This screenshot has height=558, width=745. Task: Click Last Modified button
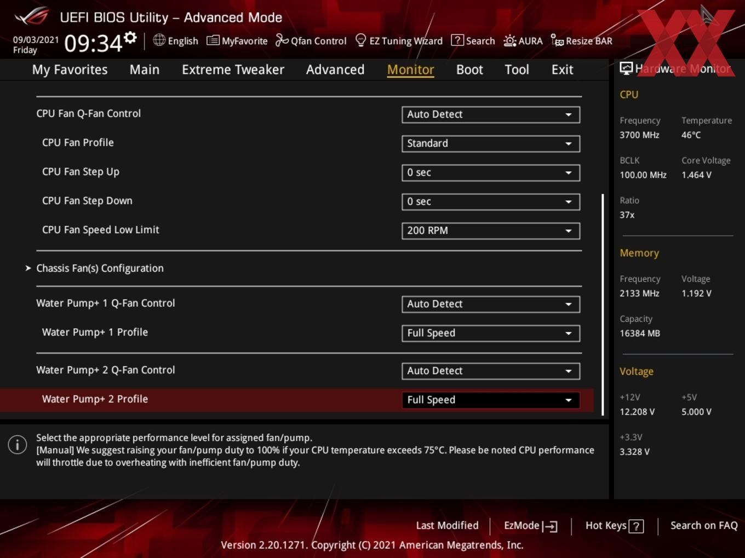tap(447, 525)
